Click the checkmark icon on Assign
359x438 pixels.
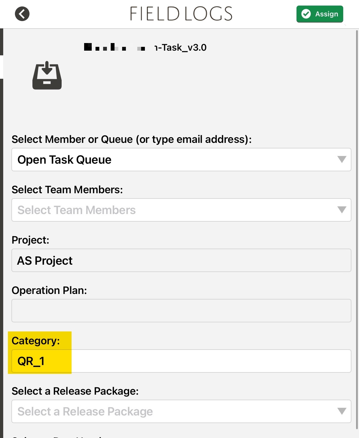point(306,14)
